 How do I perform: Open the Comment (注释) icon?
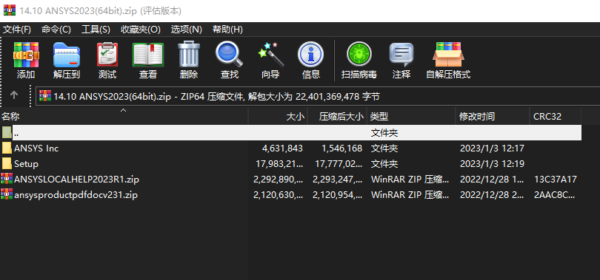(401, 55)
